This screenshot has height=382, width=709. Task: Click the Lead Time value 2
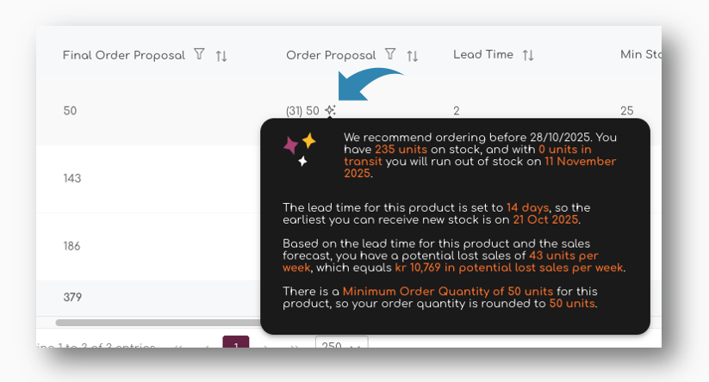(x=457, y=111)
